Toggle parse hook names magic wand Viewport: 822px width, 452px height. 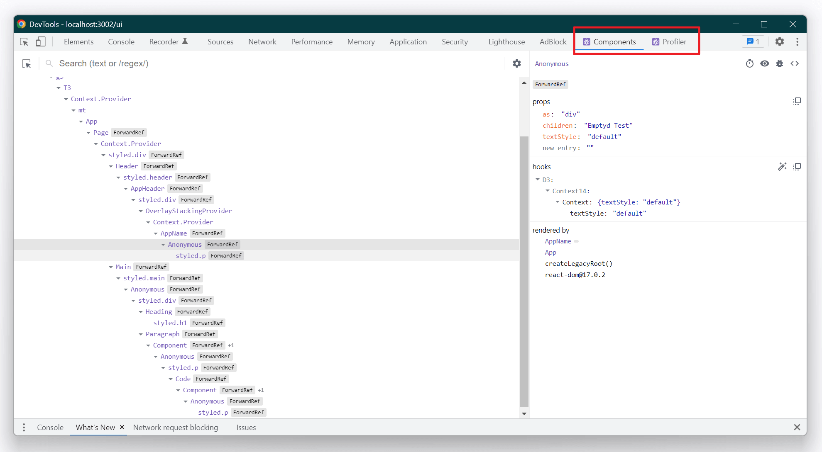click(782, 167)
